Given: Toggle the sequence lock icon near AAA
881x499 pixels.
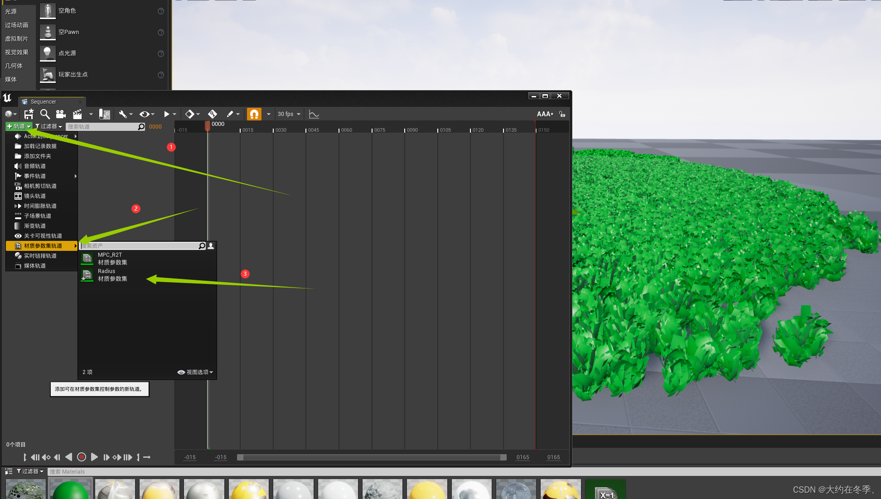Looking at the screenshot, I should [562, 114].
